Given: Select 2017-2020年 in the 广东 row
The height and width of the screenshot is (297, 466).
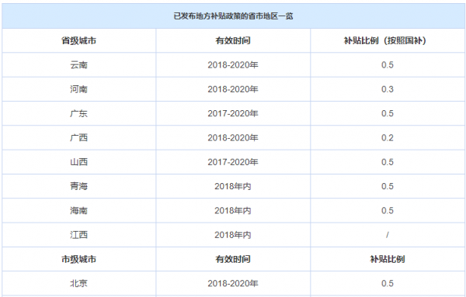Looking at the screenshot, I should point(233,114).
